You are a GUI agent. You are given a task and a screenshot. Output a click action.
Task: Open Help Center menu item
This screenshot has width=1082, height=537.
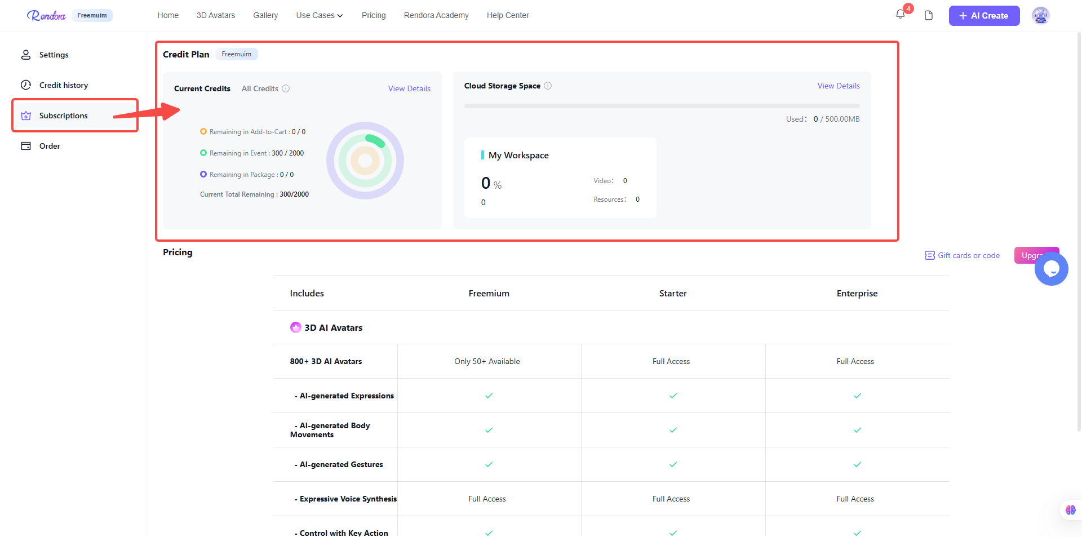coord(508,15)
